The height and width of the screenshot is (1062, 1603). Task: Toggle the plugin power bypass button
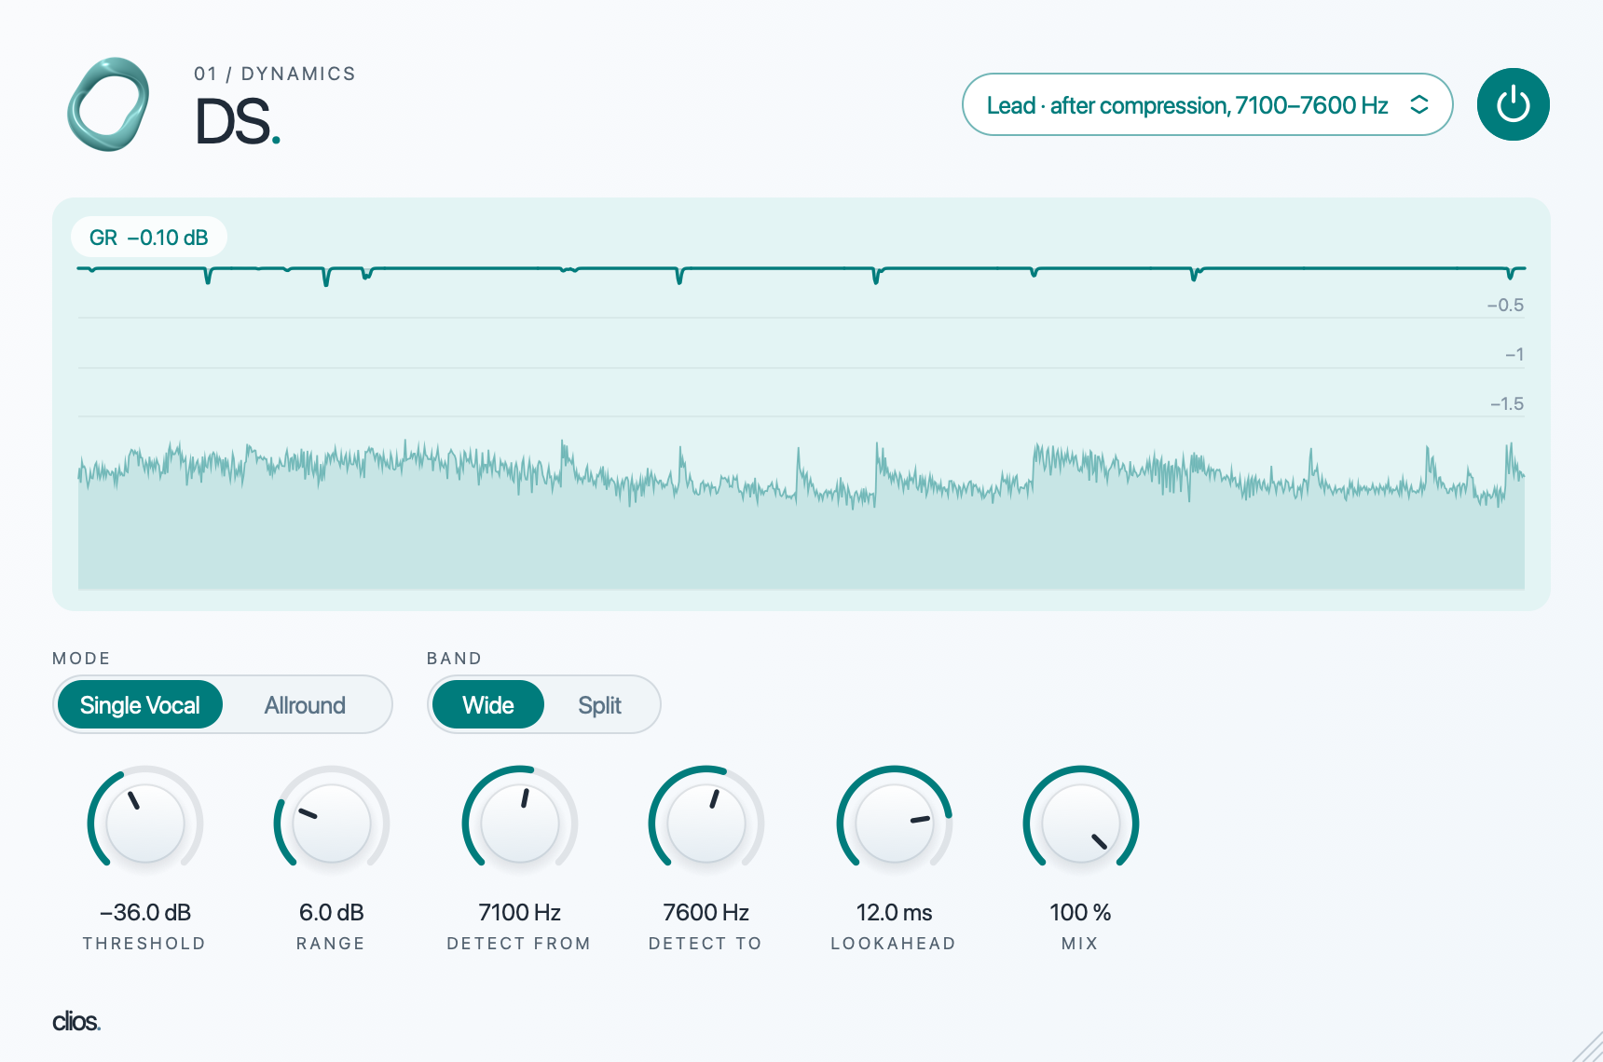pyautogui.click(x=1513, y=104)
